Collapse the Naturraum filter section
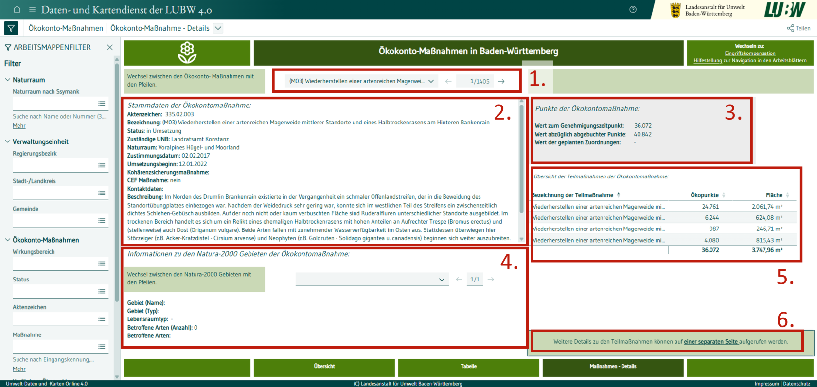Image resolution: width=817 pixels, height=387 pixels. [7, 80]
